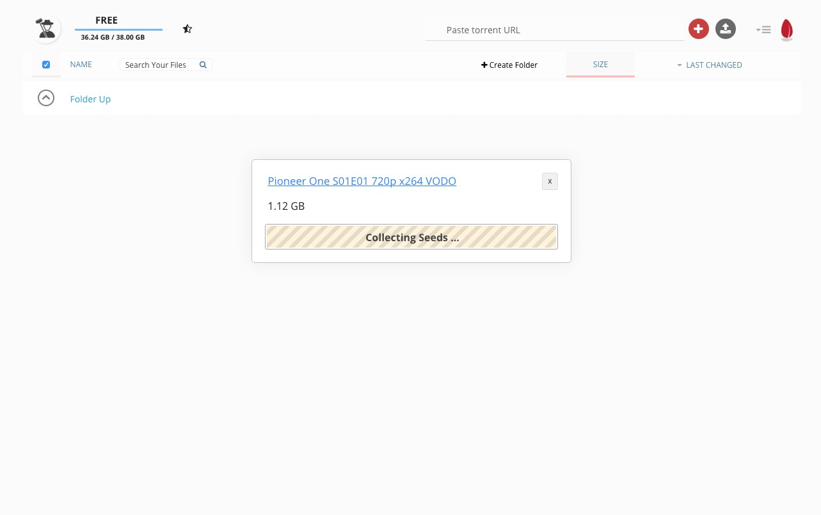Click the FREE account plan label
821x515 pixels.
coord(106,20)
